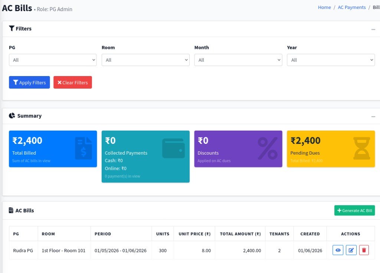
Task: Click the percent icon in Discounts card
Action: [x=268, y=148]
